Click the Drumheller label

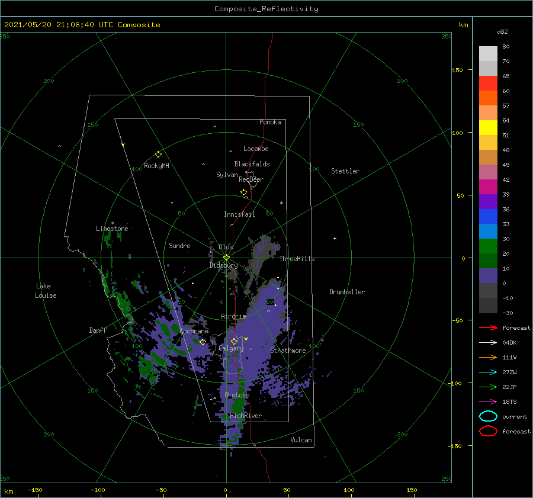tap(347, 292)
